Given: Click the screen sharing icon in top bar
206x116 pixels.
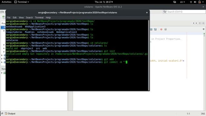Looking at the screenshot, I should click(x=174, y=2).
